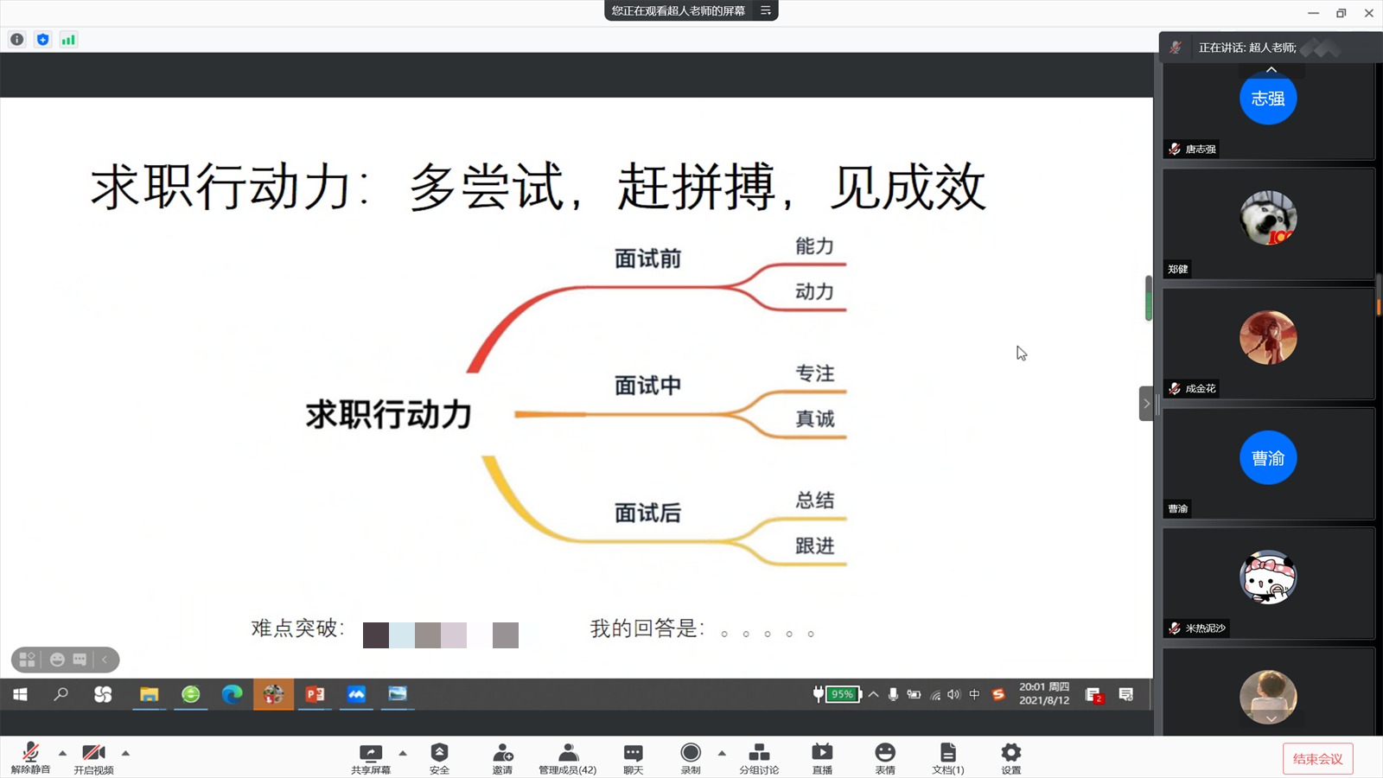This screenshot has height=778, width=1383.
Task: Open 管理成员(42) participants panel
Action: click(567, 756)
